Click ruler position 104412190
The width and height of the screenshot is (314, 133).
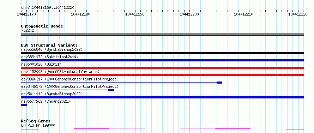(135, 14)
